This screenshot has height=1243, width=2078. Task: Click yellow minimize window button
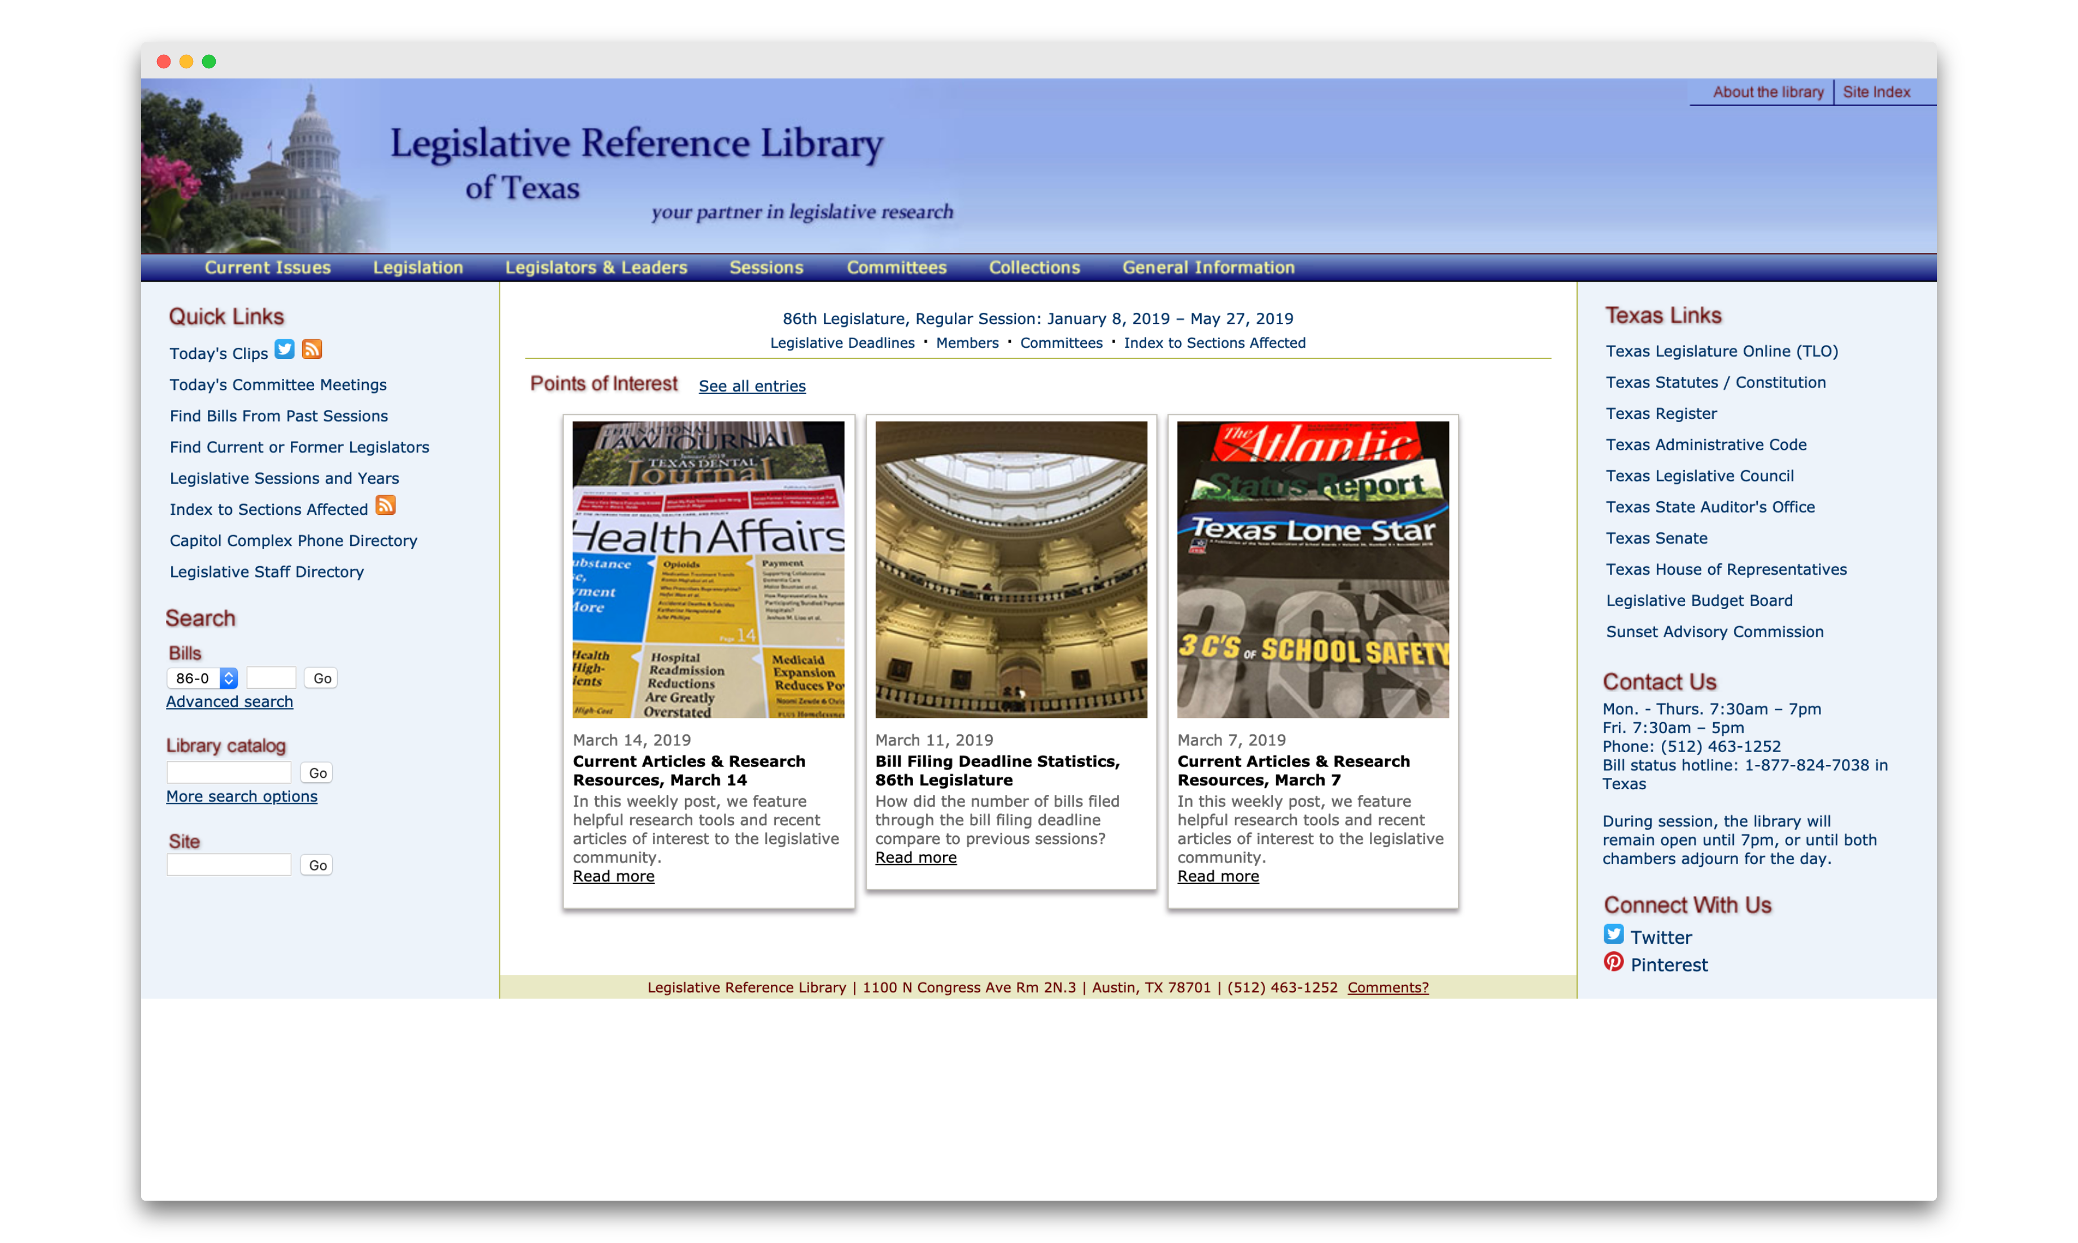(x=186, y=61)
